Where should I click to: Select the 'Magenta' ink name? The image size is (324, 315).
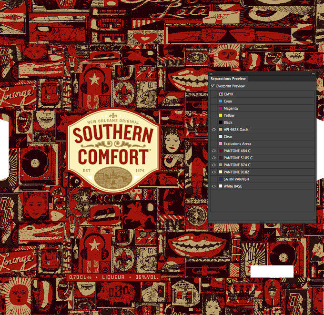click(231, 108)
